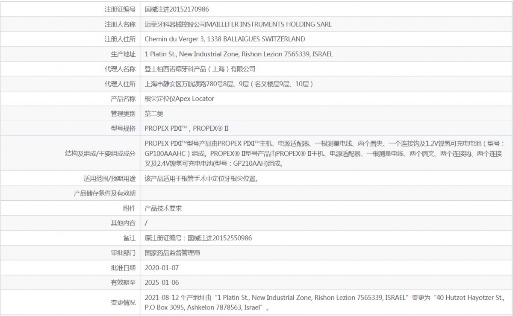This screenshot has width=513, height=316.
Task: Select the 代理人名称 label
Action: pos(120,69)
